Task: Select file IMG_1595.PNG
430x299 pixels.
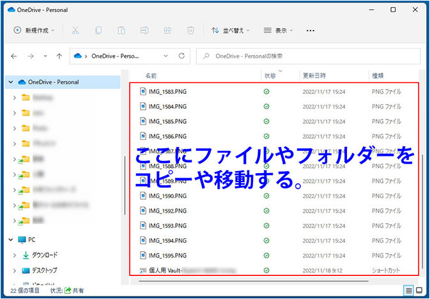Action: [167, 256]
